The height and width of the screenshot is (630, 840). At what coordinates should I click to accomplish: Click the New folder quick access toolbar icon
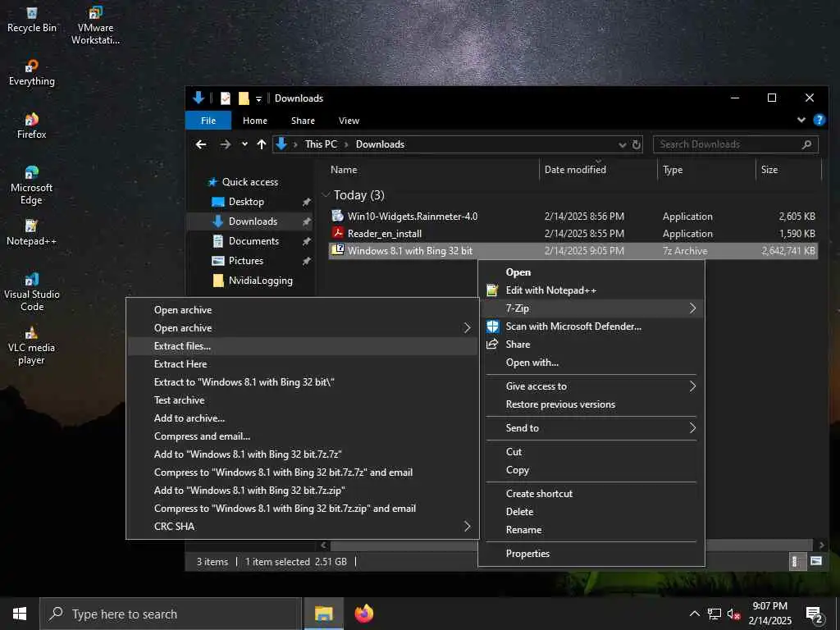pos(244,98)
